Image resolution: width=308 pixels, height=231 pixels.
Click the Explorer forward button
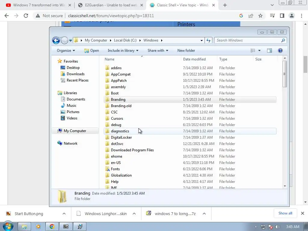point(64,41)
